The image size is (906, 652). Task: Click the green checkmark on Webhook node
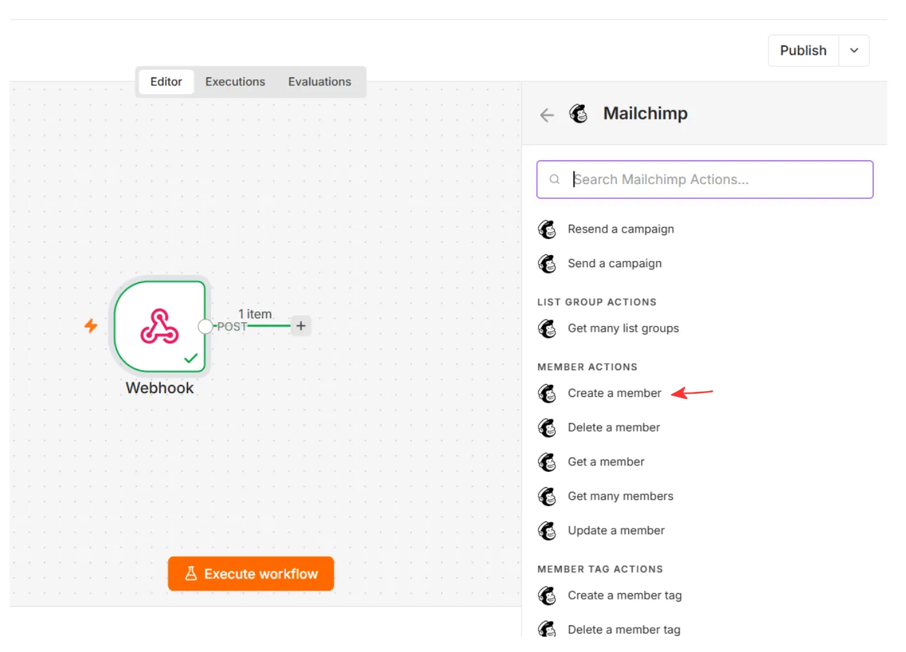click(191, 359)
